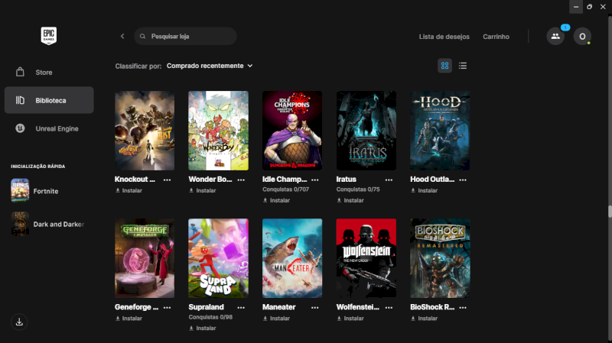Open the Supraland cover art
Viewport: 612px width, 343px height.
point(218,258)
